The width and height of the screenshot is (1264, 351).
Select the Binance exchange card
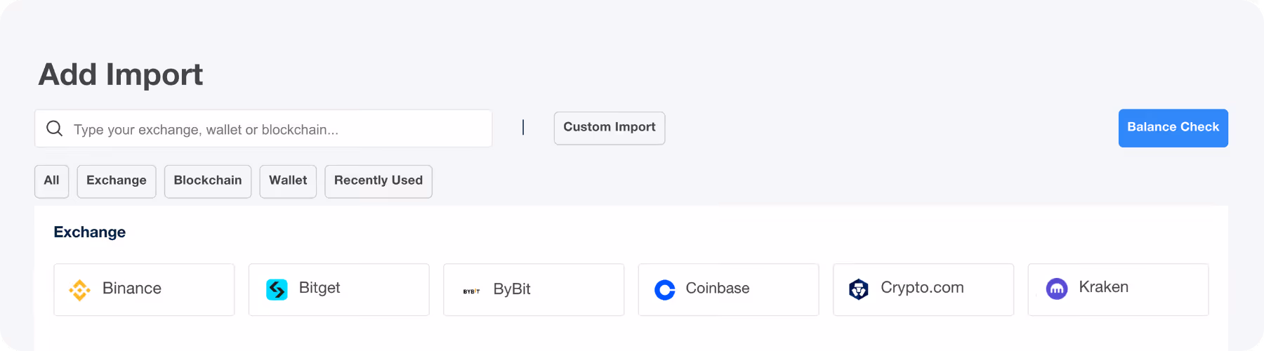click(144, 289)
